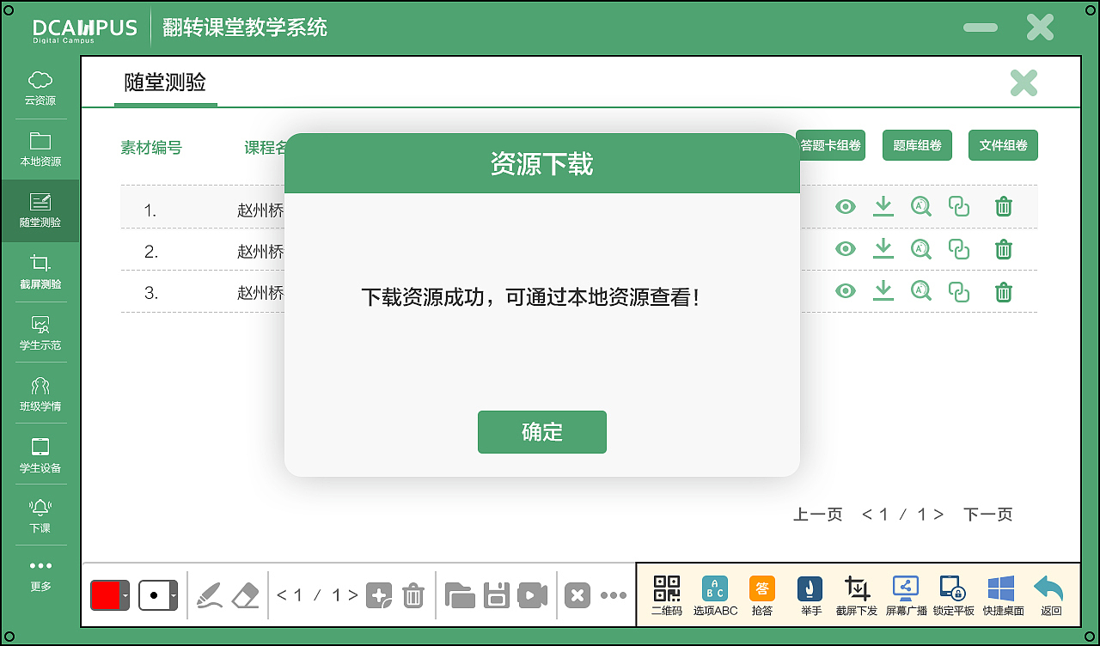Preview material 2 with the eye icon
The height and width of the screenshot is (646, 1100).
(845, 249)
